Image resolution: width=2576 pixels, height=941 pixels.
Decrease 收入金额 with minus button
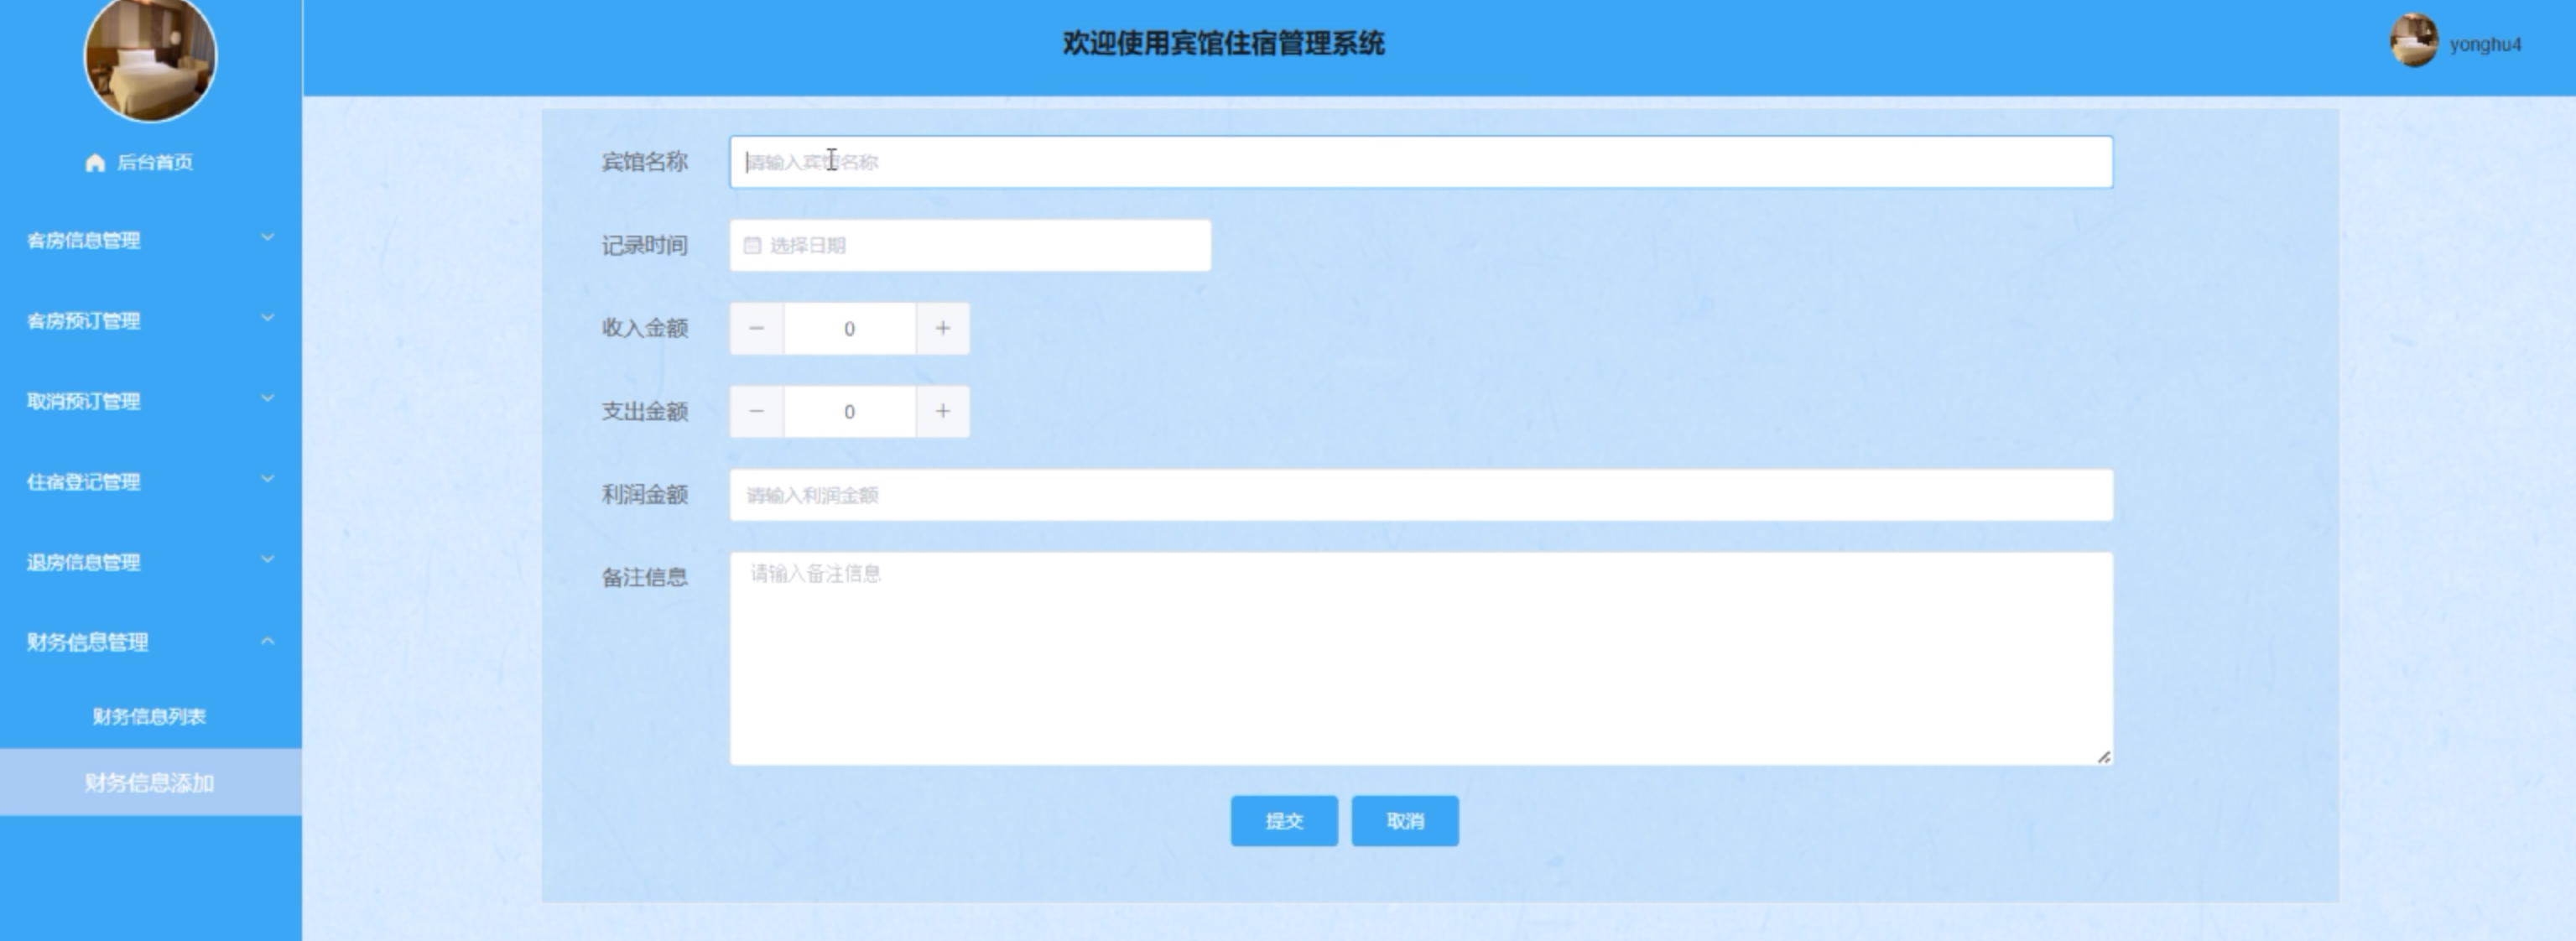pyautogui.click(x=757, y=328)
